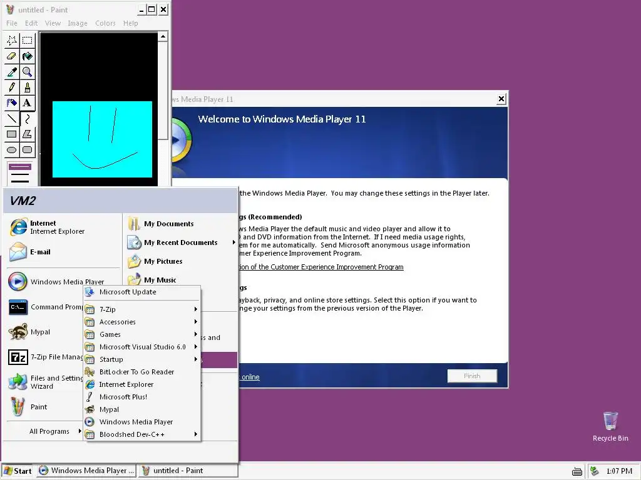Screen dimensions: 641x480
Task: Choose the Eraser tool in Paint
Action: tap(12, 56)
